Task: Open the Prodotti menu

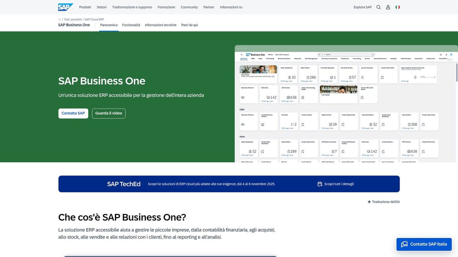Action: coord(85,7)
